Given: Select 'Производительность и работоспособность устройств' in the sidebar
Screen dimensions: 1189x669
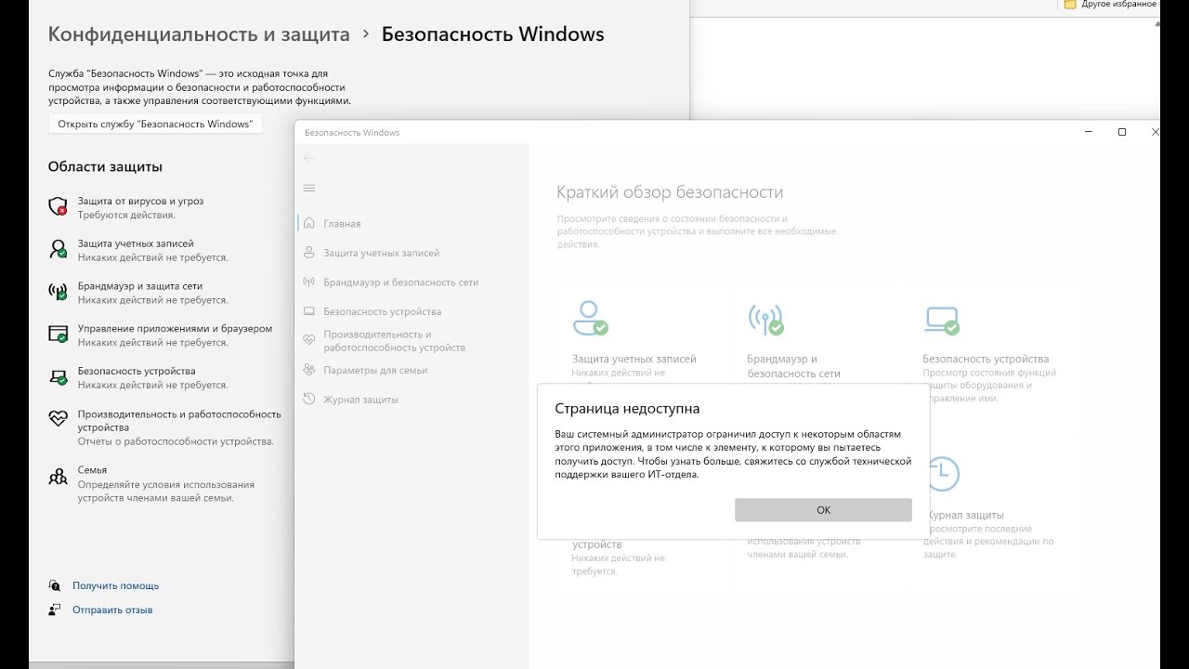Looking at the screenshot, I should point(395,341).
